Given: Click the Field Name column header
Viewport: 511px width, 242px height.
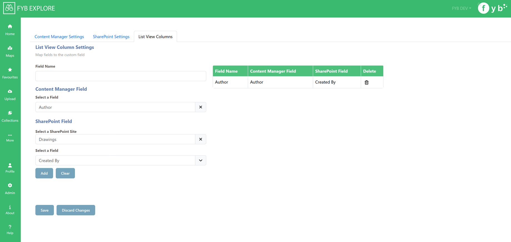Looking at the screenshot, I should coord(230,71).
